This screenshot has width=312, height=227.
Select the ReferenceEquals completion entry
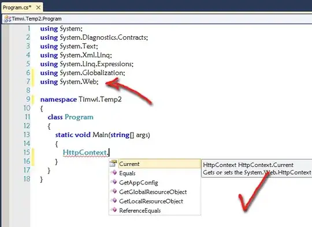click(140, 210)
